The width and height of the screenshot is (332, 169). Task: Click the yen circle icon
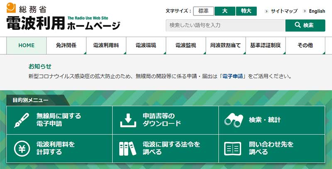click(x=22, y=149)
